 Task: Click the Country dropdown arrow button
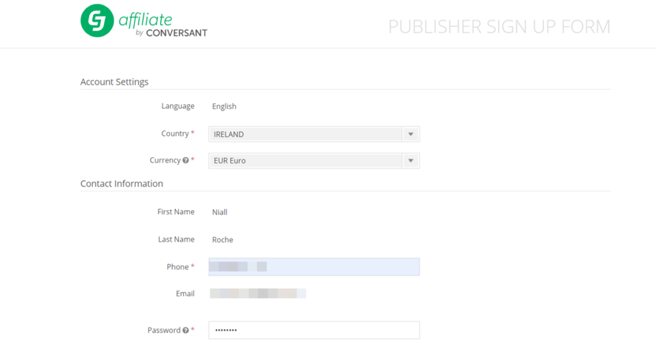coord(411,135)
